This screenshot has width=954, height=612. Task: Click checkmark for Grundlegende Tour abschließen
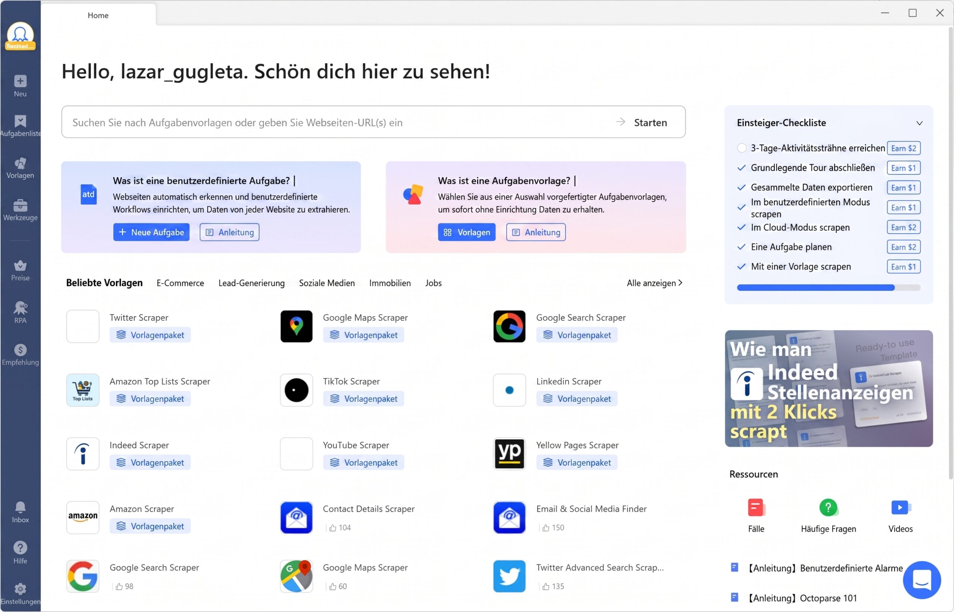click(741, 168)
